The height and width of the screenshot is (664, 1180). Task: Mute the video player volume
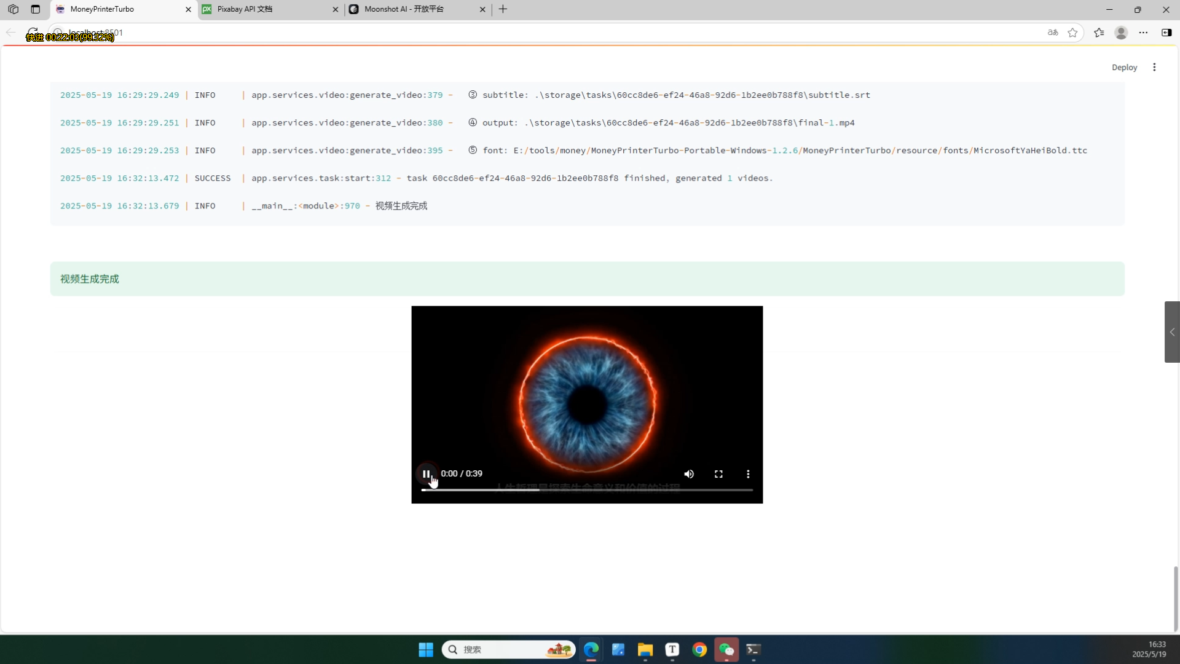pyautogui.click(x=689, y=474)
